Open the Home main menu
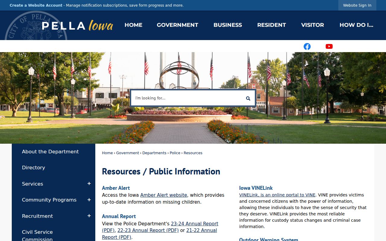Screen dimensions: 386x241 (133, 25)
